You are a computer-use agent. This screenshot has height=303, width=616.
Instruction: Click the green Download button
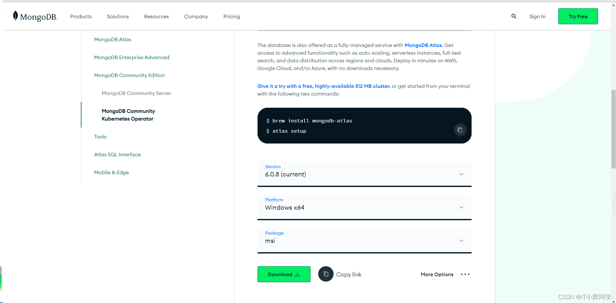284,274
